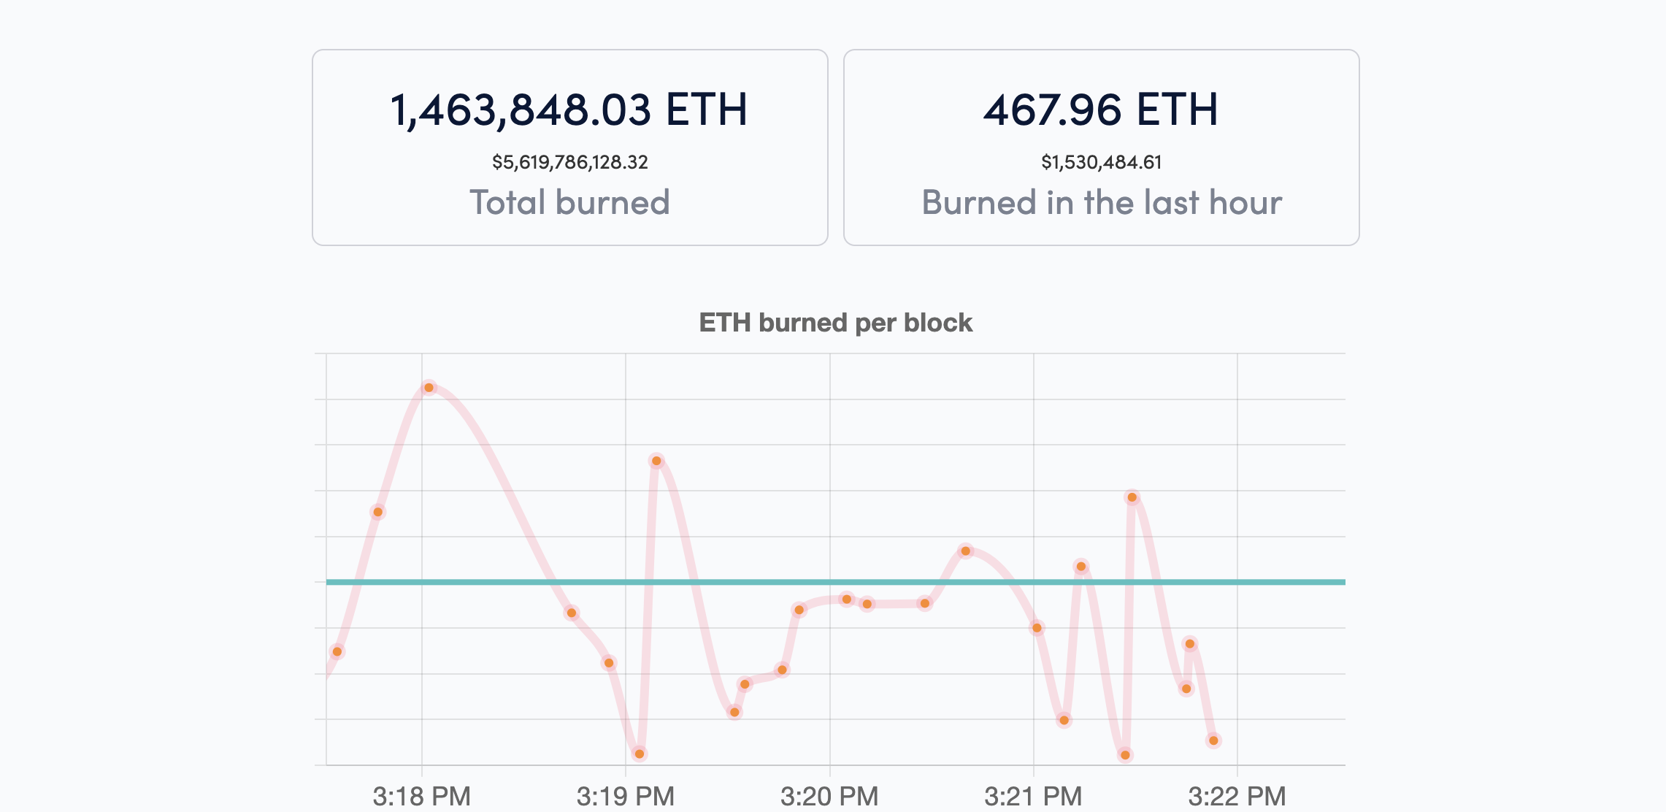Screen dimensions: 1666x812
Task: Click the $5,619,786,128.32 dollar amount
Action: pos(569,162)
